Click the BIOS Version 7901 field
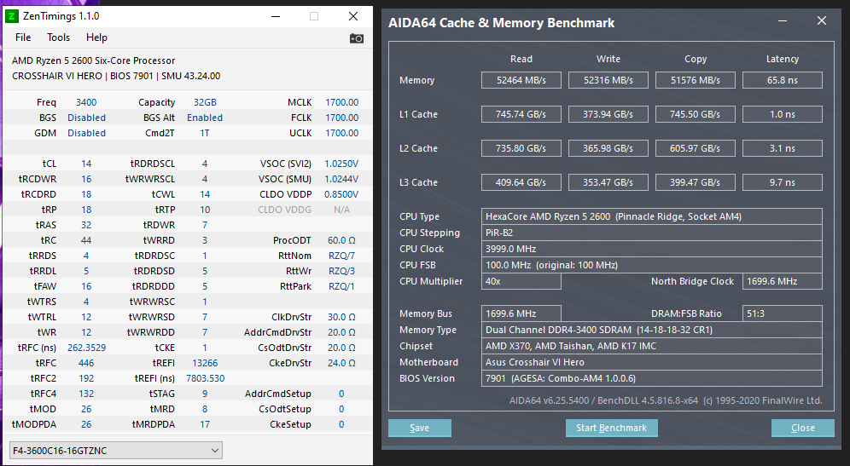 tap(652, 378)
